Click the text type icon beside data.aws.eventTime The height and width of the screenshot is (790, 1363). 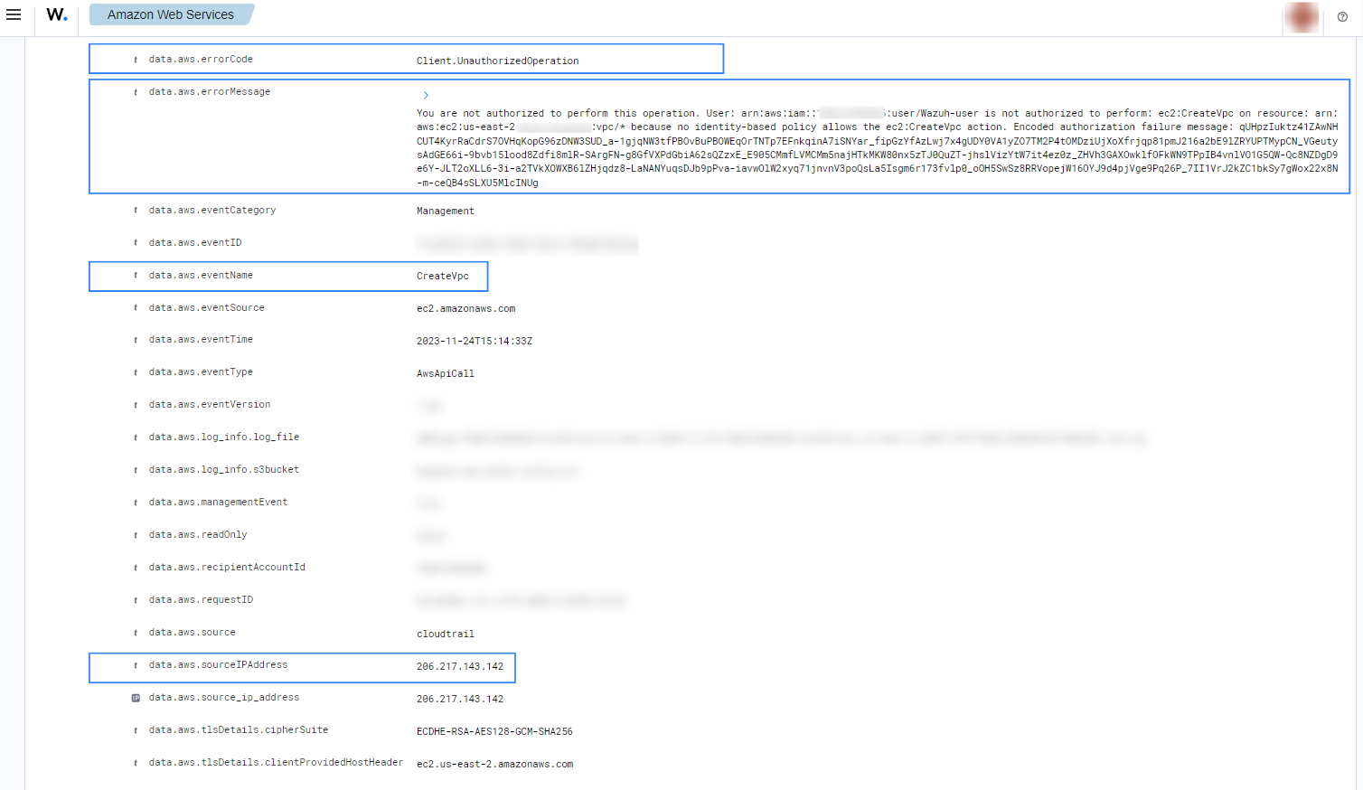pos(136,340)
